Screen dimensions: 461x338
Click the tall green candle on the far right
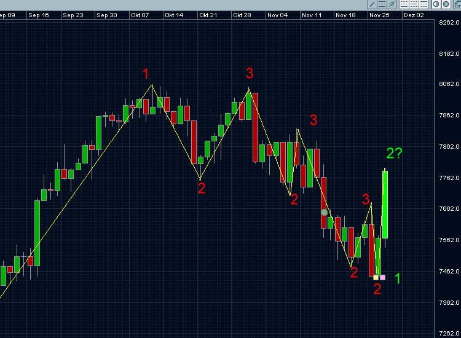click(385, 205)
